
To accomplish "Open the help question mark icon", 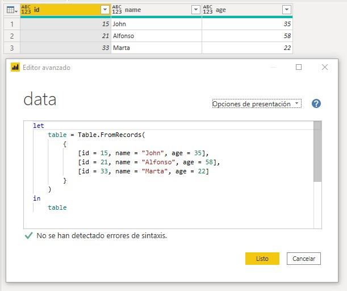I will coord(316,103).
